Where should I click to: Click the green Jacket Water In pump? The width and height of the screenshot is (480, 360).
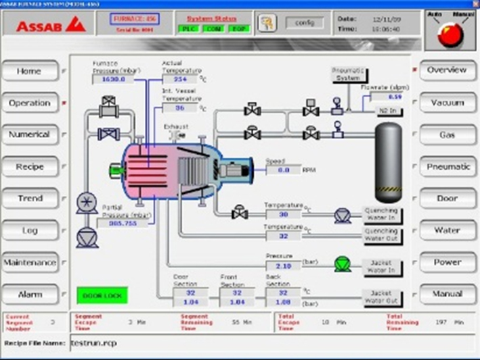(x=343, y=265)
